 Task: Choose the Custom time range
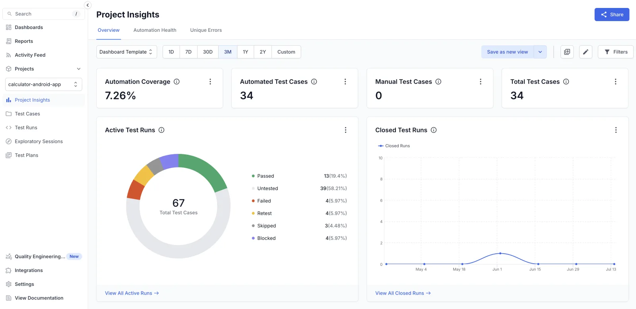click(x=286, y=52)
